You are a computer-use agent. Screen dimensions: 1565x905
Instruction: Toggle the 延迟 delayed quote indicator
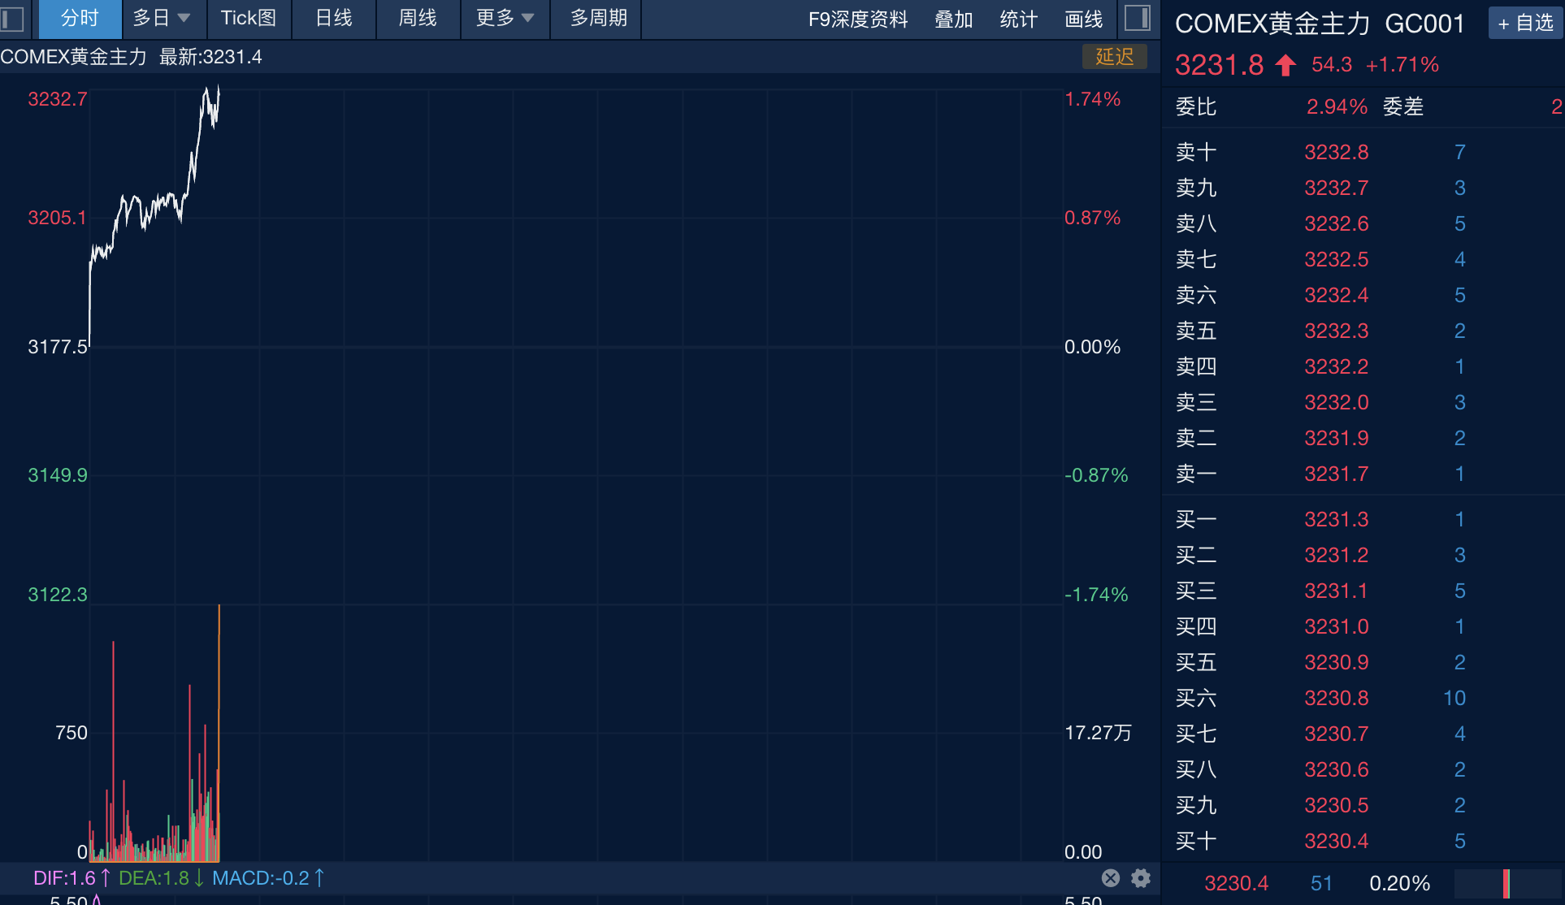[x=1115, y=57]
